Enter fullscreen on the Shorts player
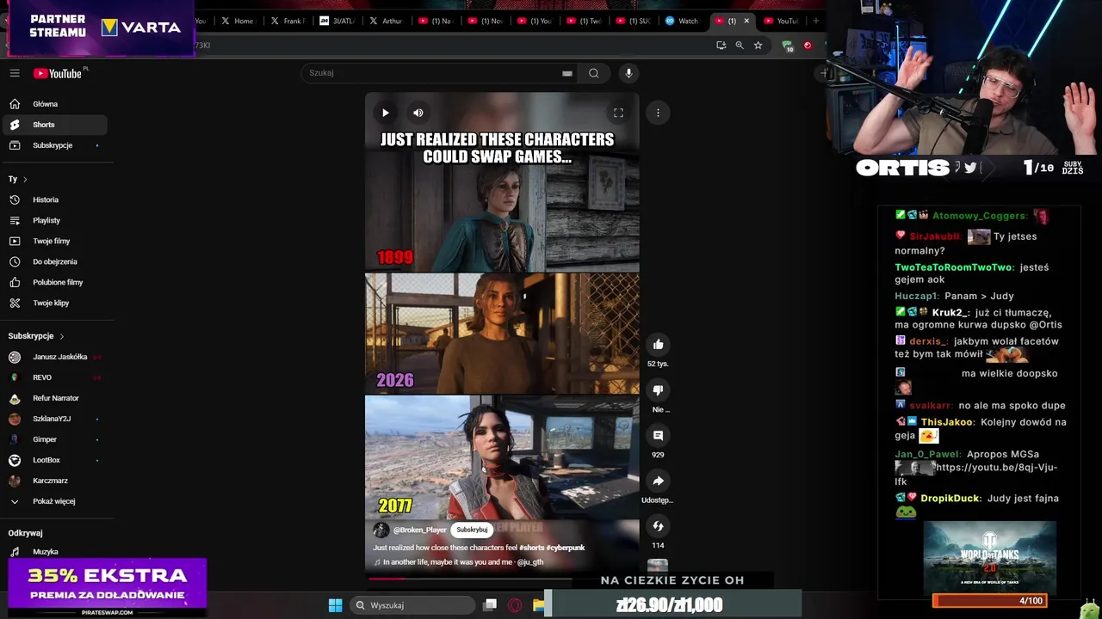Viewport: 1102px width, 619px height. (618, 113)
